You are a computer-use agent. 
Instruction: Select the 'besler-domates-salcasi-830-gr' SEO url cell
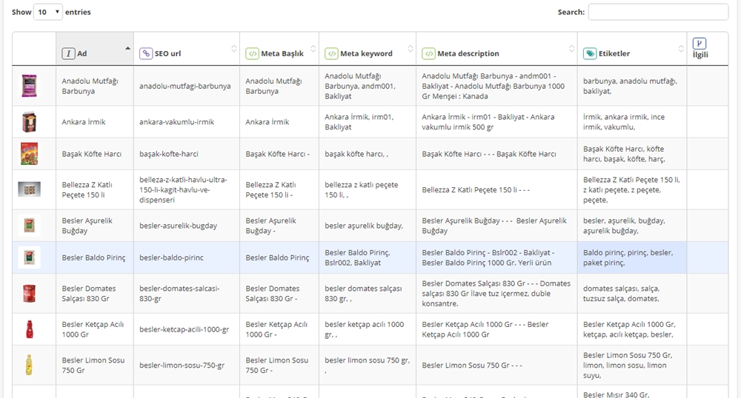(x=187, y=293)
